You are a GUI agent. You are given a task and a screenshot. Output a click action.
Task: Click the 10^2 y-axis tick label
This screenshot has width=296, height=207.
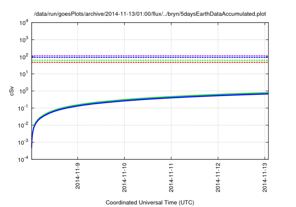24,57
